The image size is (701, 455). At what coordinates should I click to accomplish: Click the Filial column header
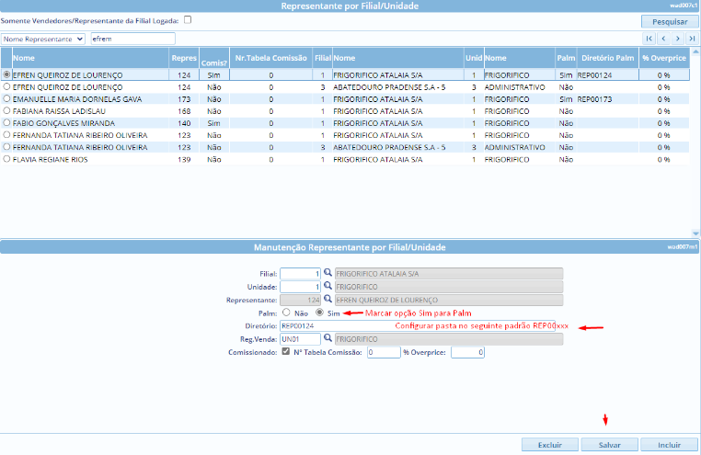click(322, 58)
